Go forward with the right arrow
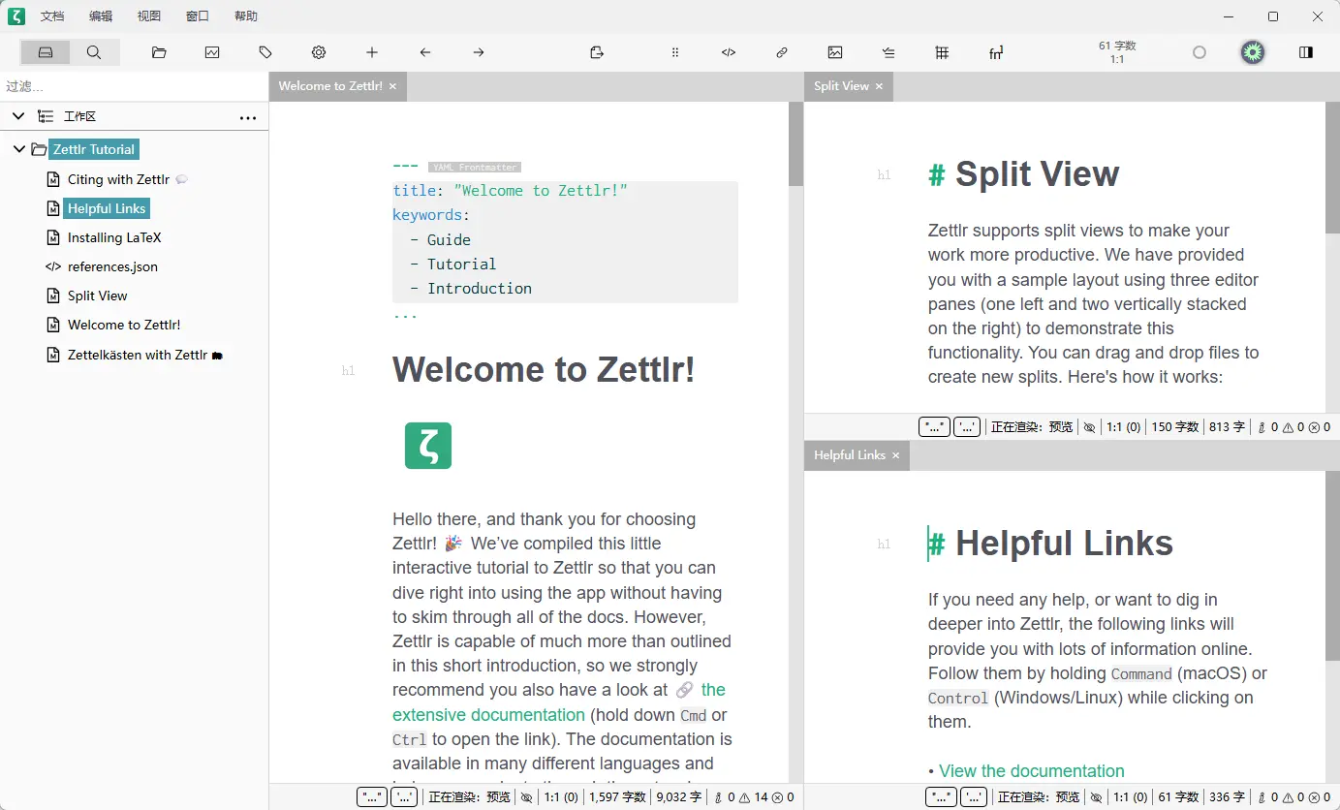Image resolution: width=1340 pixels, height=810 pixels. coord(479,52)
